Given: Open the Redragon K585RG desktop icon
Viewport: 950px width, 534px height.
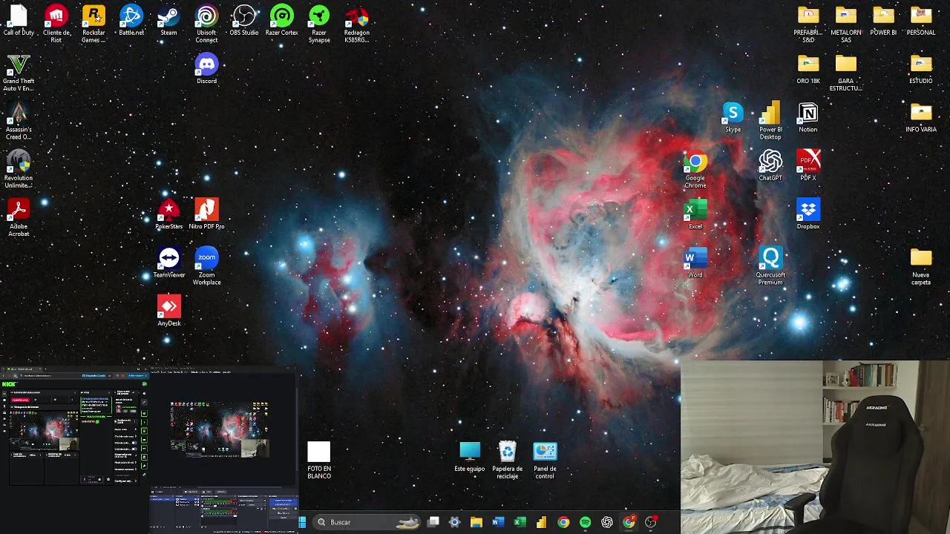Looking at the screenshot, I should coord(357,24).
